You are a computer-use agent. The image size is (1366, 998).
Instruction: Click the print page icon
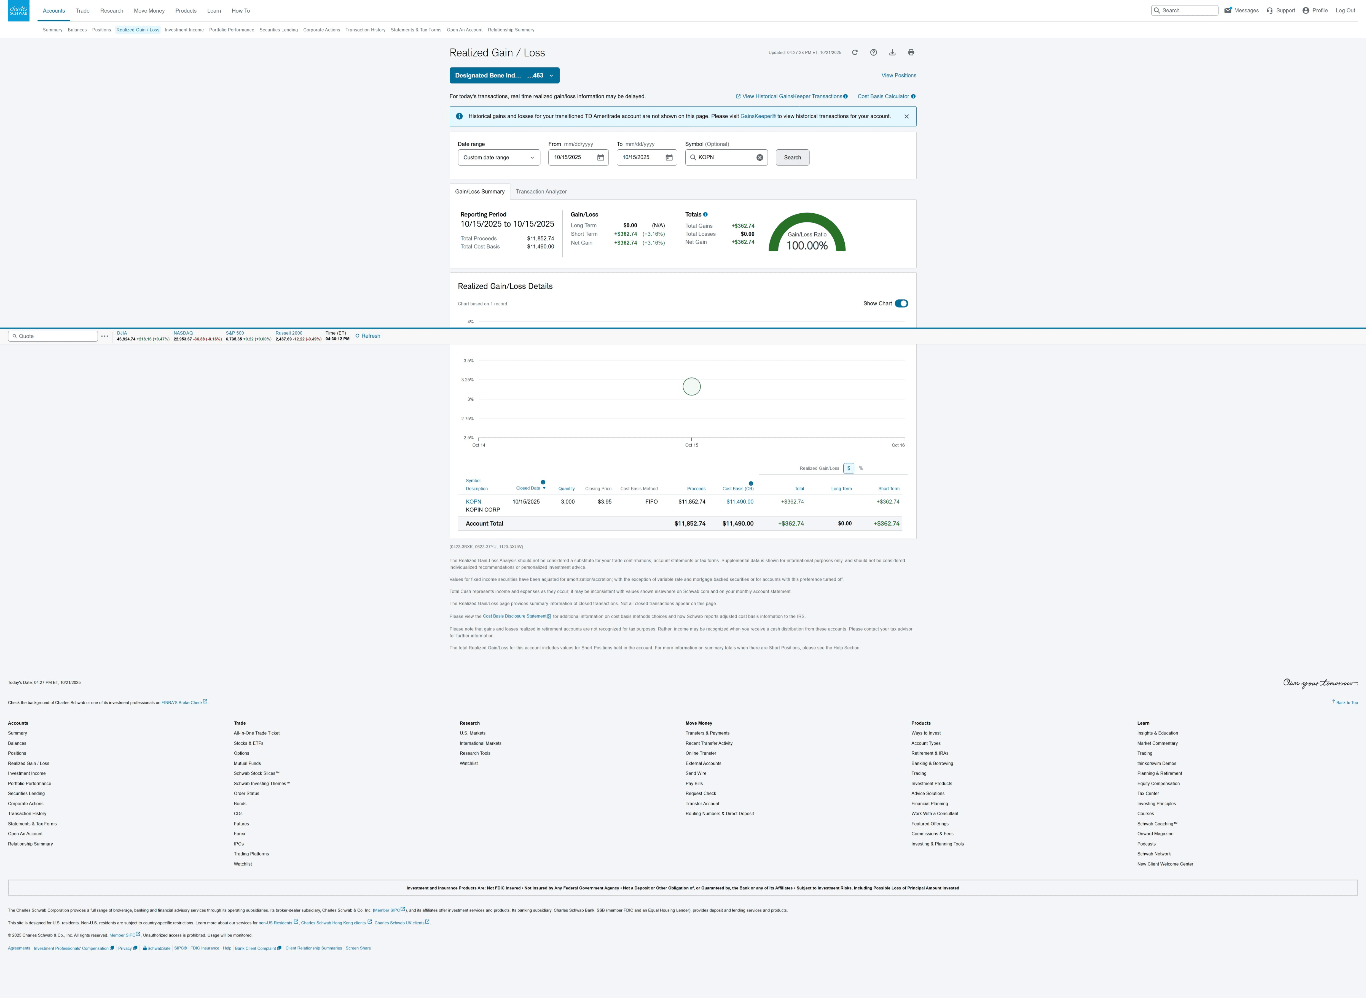pyautogui.click(x=911, y=53)
